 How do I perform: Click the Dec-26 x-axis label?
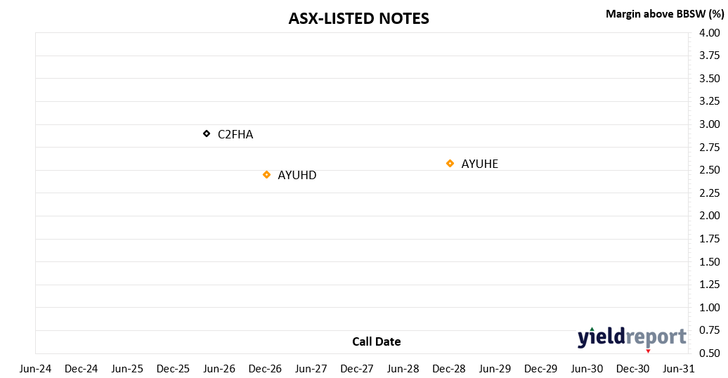point(265,369)
